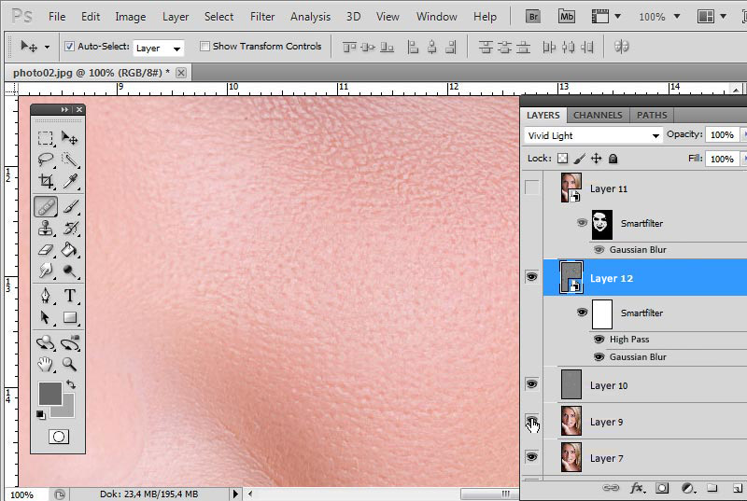Switch to the Channels tab
This screenshot has height=501, width=747.
[x=598, y=116]
